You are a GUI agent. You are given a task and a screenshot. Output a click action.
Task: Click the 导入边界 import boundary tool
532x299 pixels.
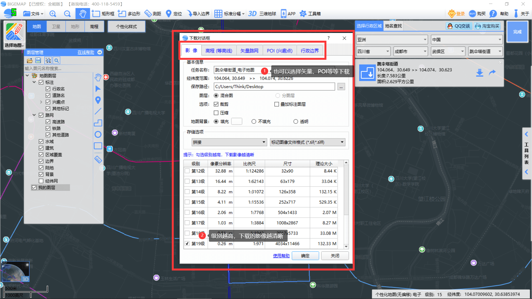click(x=198, y=14)
